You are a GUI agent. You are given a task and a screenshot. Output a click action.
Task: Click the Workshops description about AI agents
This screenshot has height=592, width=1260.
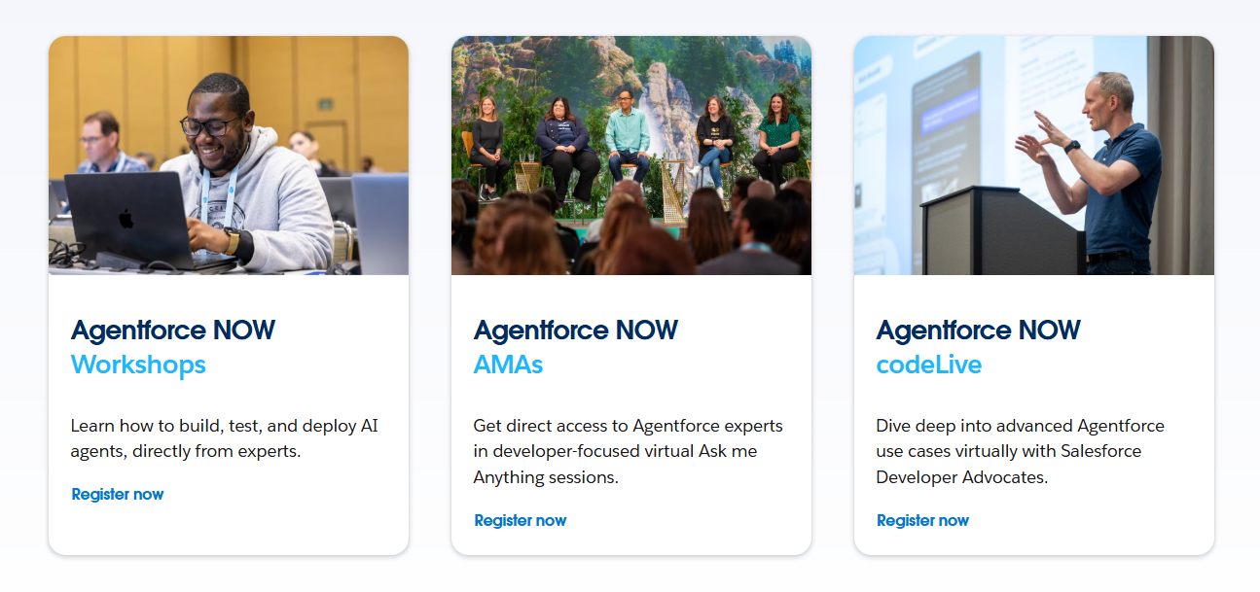point(225,438)
